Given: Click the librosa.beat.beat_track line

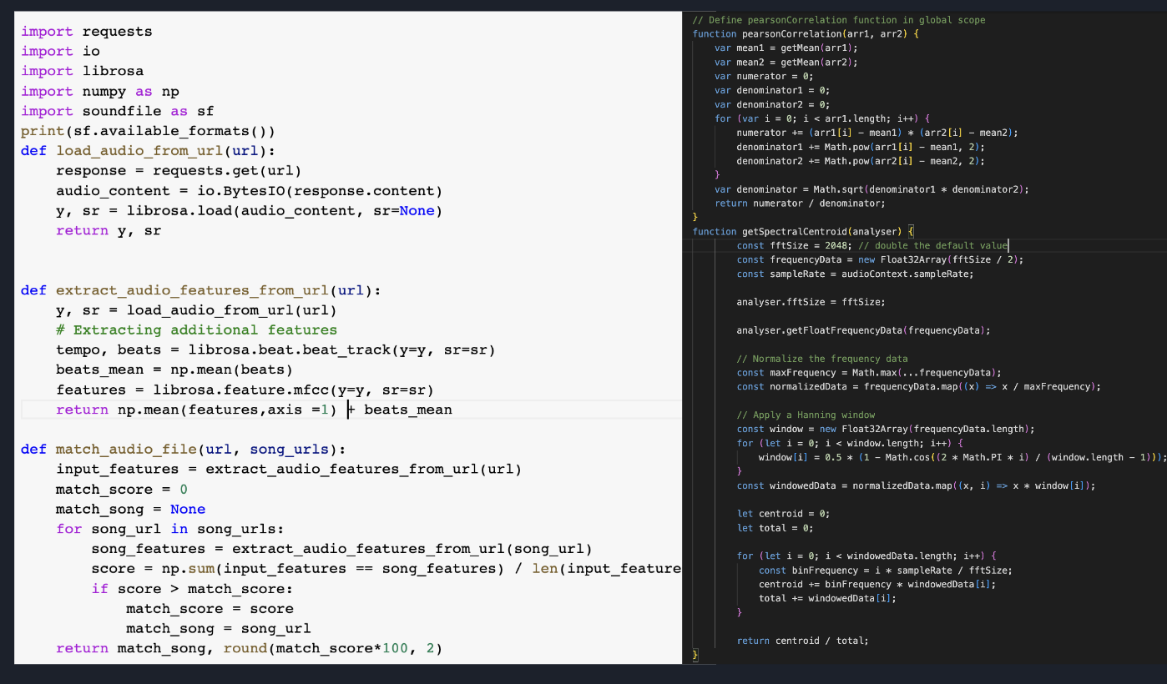Looking at the screenshot, I should (x=275, y=350).
